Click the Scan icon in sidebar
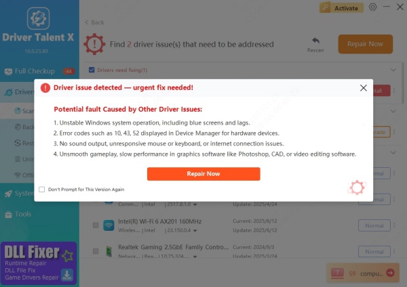Image resolution: width=407 pixels, height=287 pixels. pyautogui.click(x=18, y=111)
